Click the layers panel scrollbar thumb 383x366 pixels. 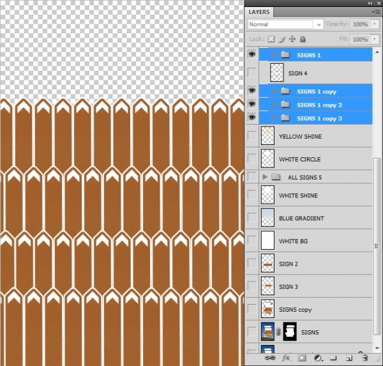[x=377, y=247]
